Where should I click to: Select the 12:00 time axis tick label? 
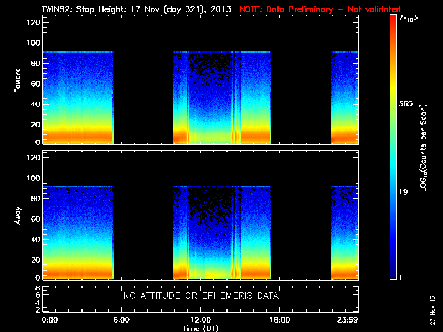tap(199, 320)
